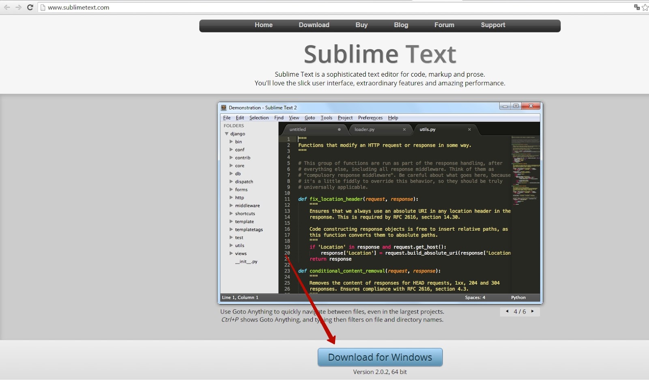Expand the db folder
The width and height of the screenshot is (649, 380).
[x=231, y=174]
